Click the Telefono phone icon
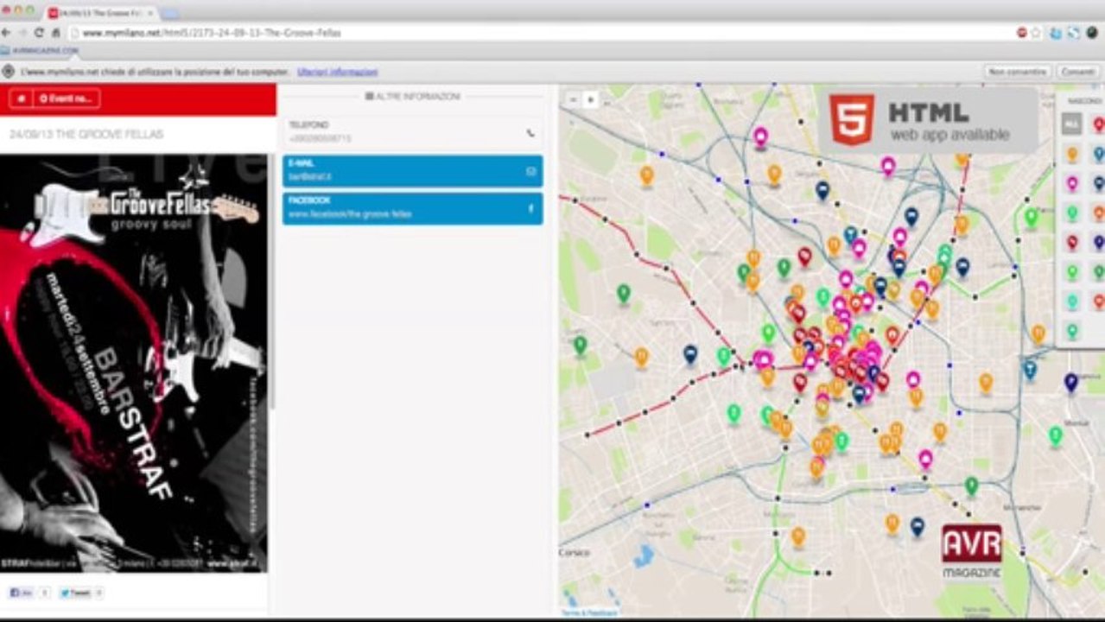 click(x=530, y=133)
